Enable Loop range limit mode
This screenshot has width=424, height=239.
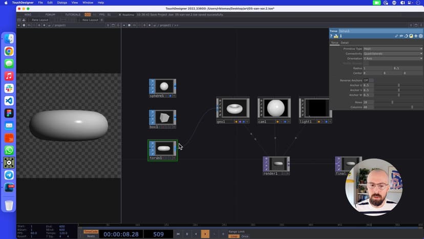pos(234,236)
